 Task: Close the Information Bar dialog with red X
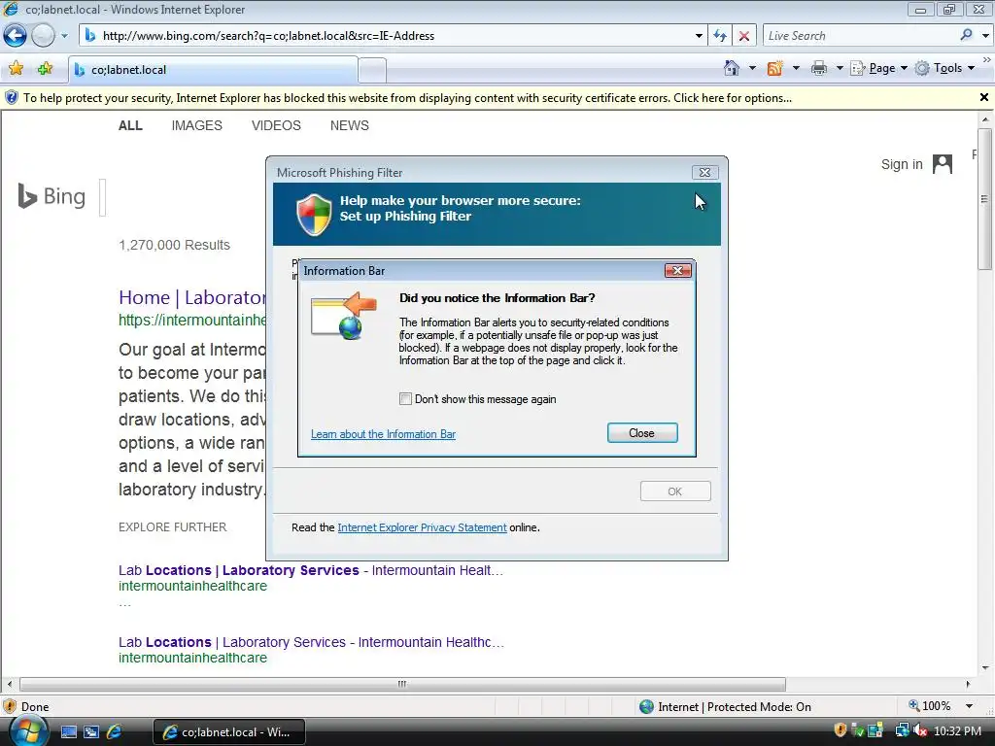point(677,271)
